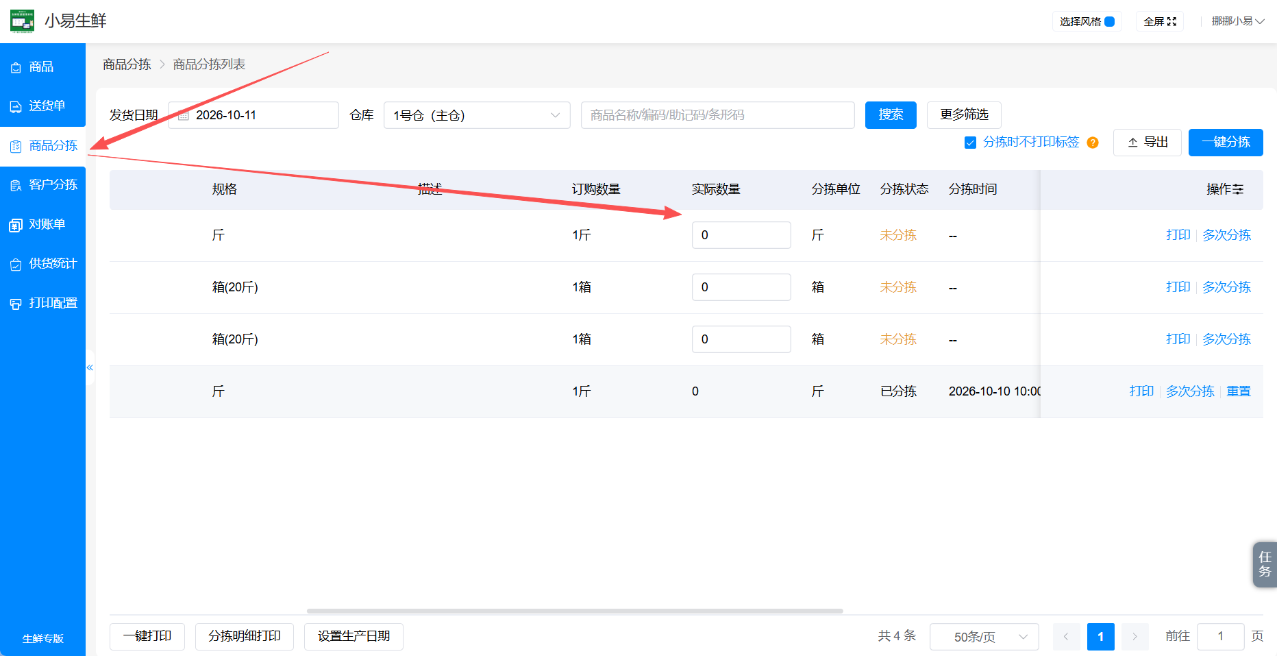Click the 一键分拣 button
Viewport: 1277px width, 656px height.
tap(1226, 143)
